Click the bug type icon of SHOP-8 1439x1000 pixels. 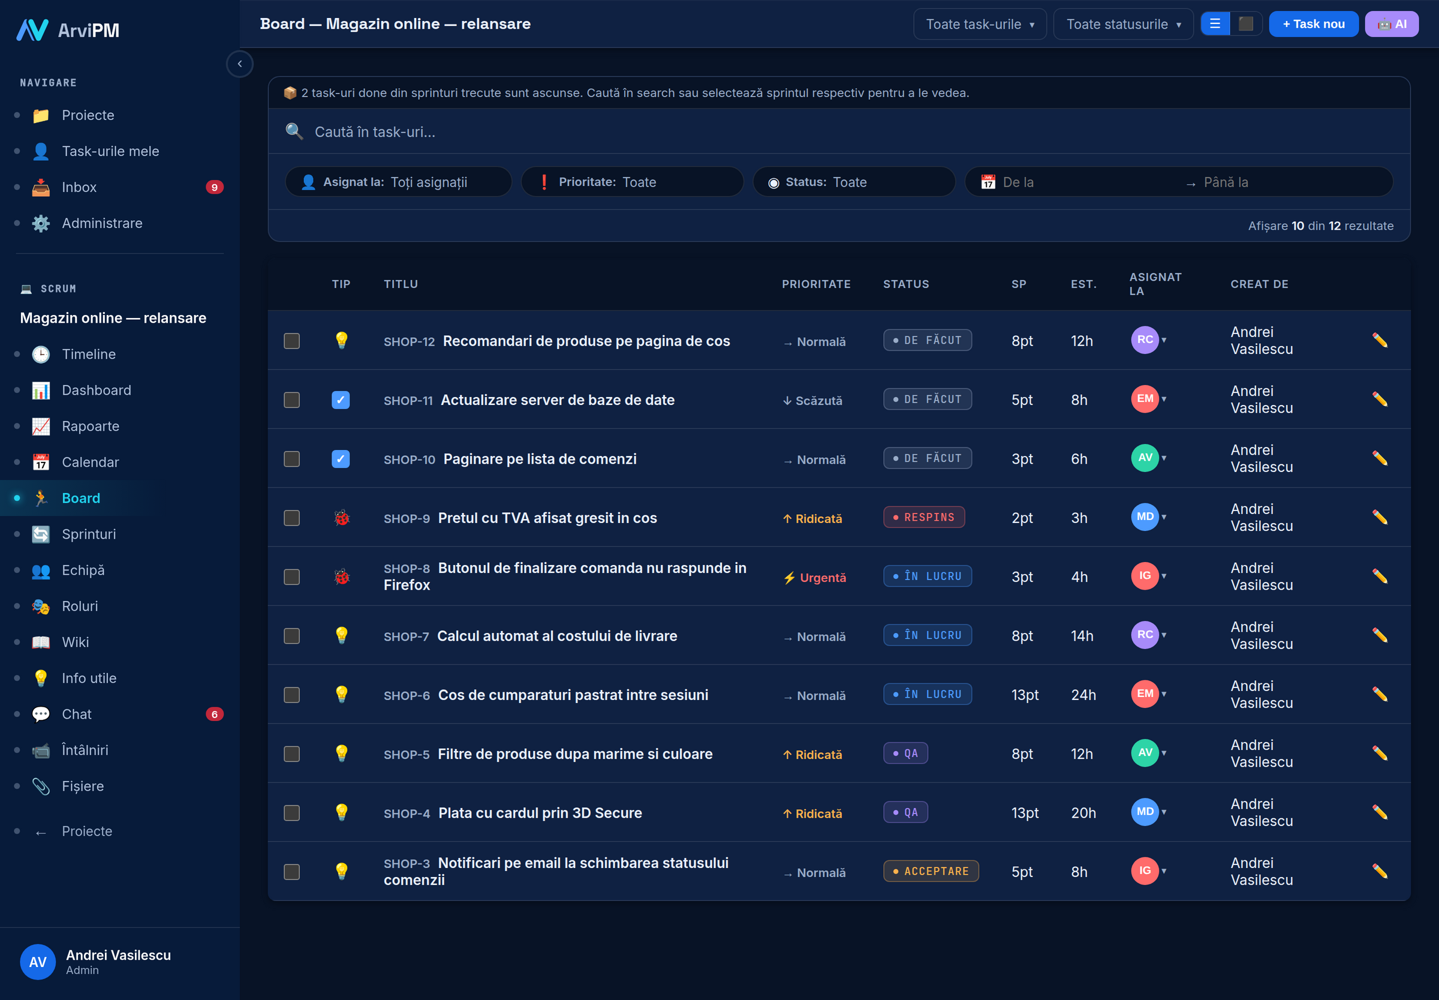click(341, 576)
